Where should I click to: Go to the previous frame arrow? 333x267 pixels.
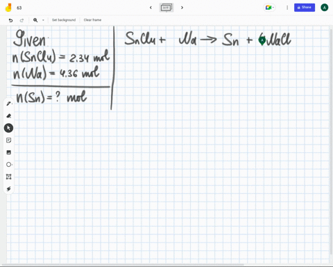click(x=151, y=8)
